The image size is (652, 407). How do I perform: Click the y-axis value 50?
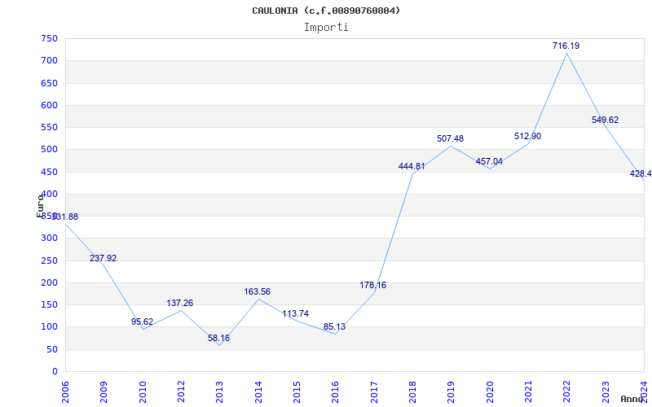[x=52, y=350]
